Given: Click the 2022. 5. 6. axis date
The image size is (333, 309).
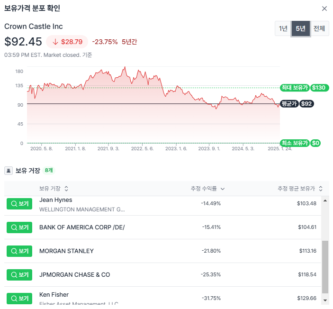Looking at the screenshot, I should pos(142,148).
